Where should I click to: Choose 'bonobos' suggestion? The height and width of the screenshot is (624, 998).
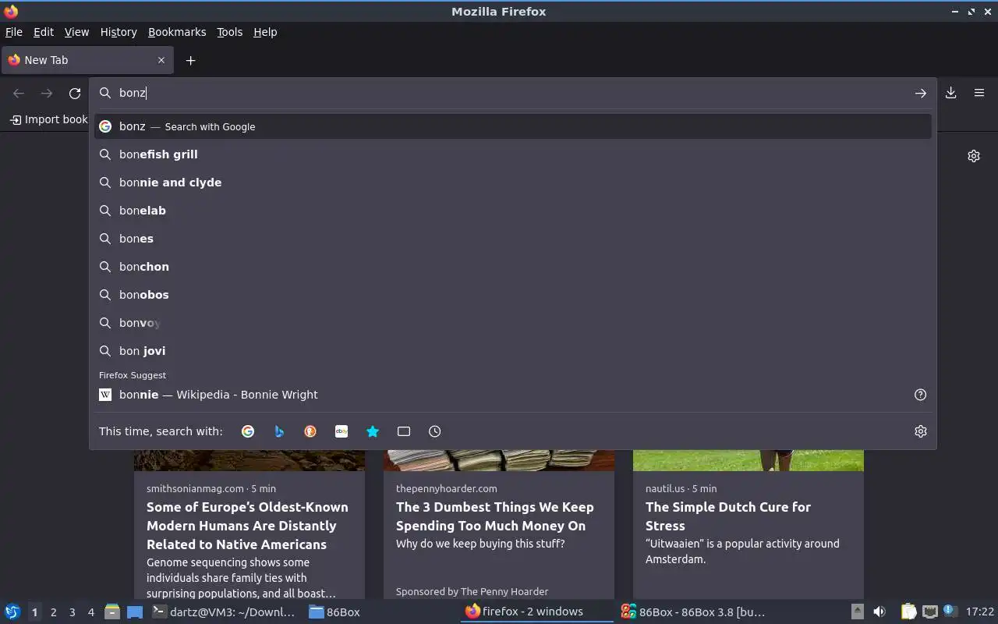513,295
